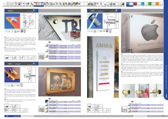Screen dimensions: 168x119
Task: Click the 'A' label above micro price table
Action: pyautogui.click(x=50, y=42)
